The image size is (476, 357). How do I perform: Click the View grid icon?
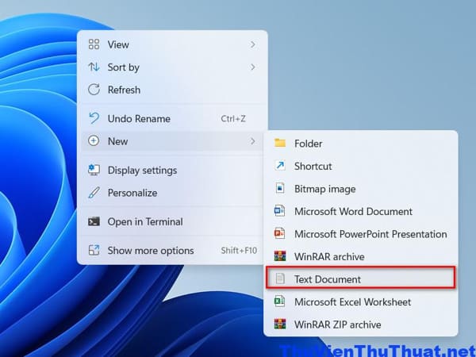coord(94,44)
